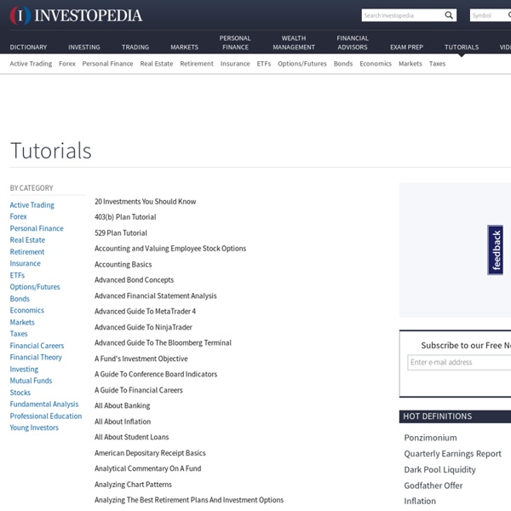The width and height of the screenshot is (511, 511).
Task: Open the Wealth Management menu
Action: pos(294,43)
